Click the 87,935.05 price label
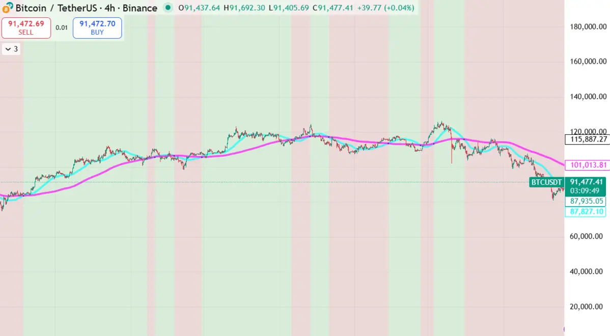The image size is (610, 336). click(x=586, y=201)
